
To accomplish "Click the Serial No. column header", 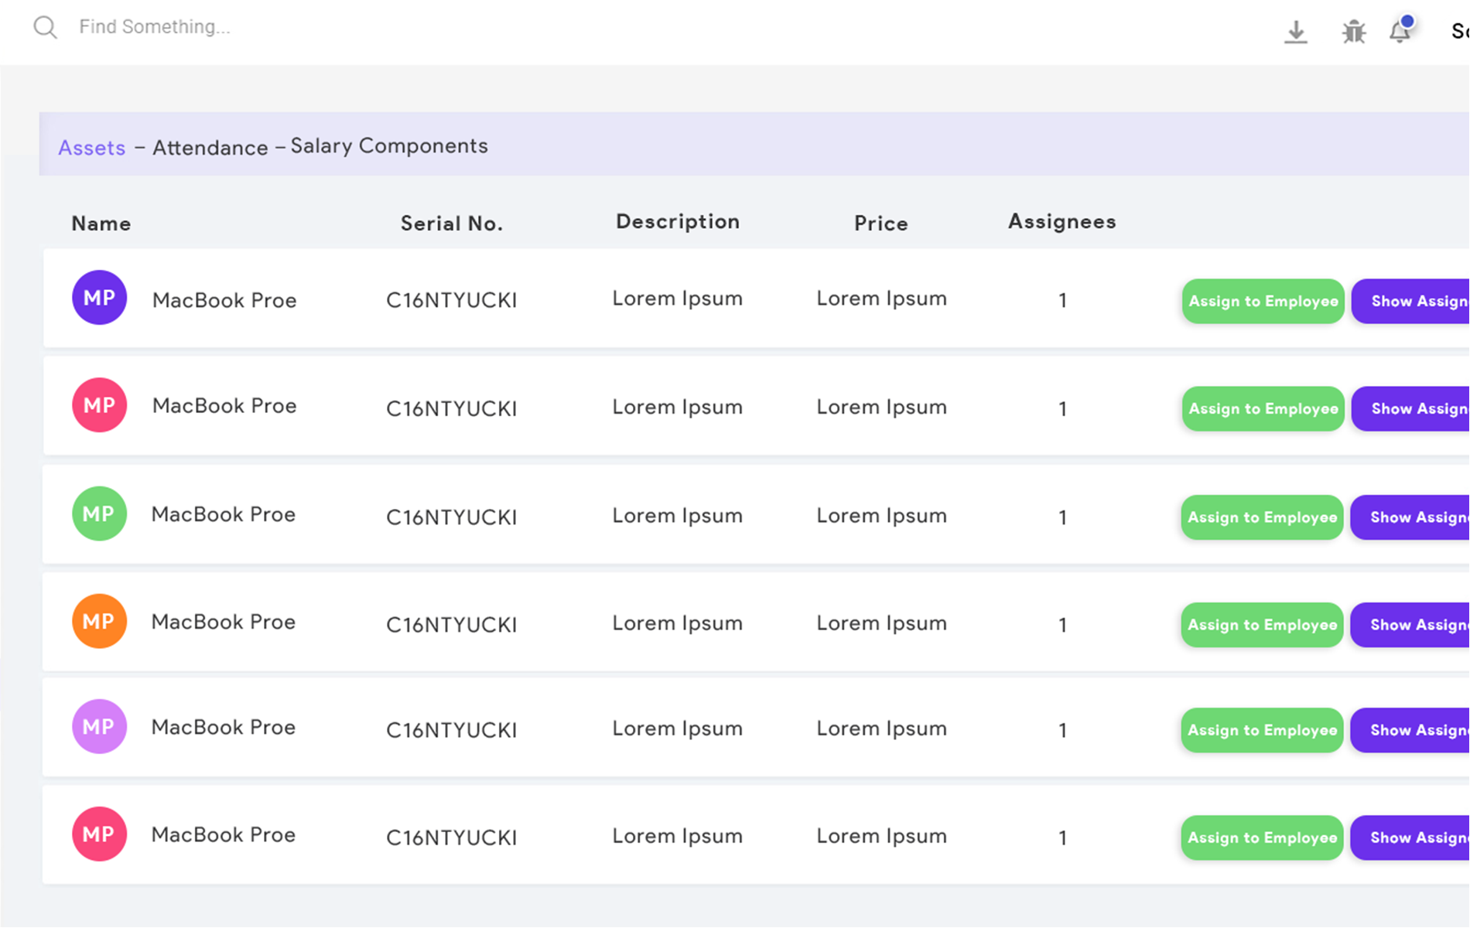I will pos(451,223).
